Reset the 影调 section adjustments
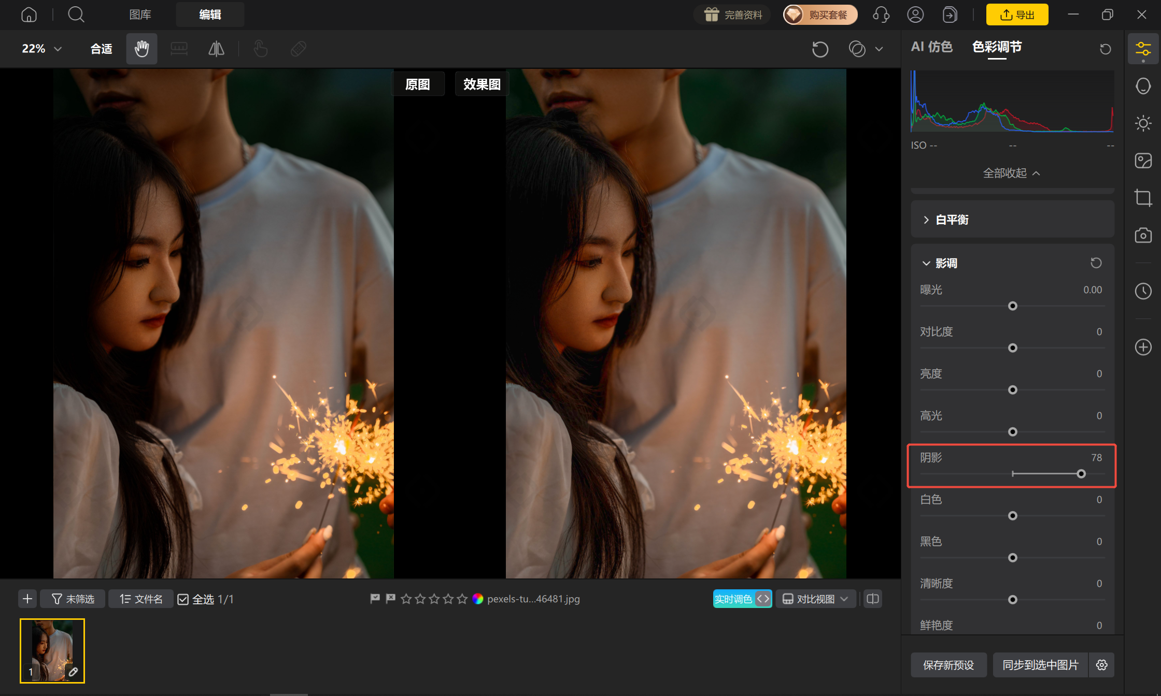Viewport: 1161px width, 696px height. pos(1096,263)
